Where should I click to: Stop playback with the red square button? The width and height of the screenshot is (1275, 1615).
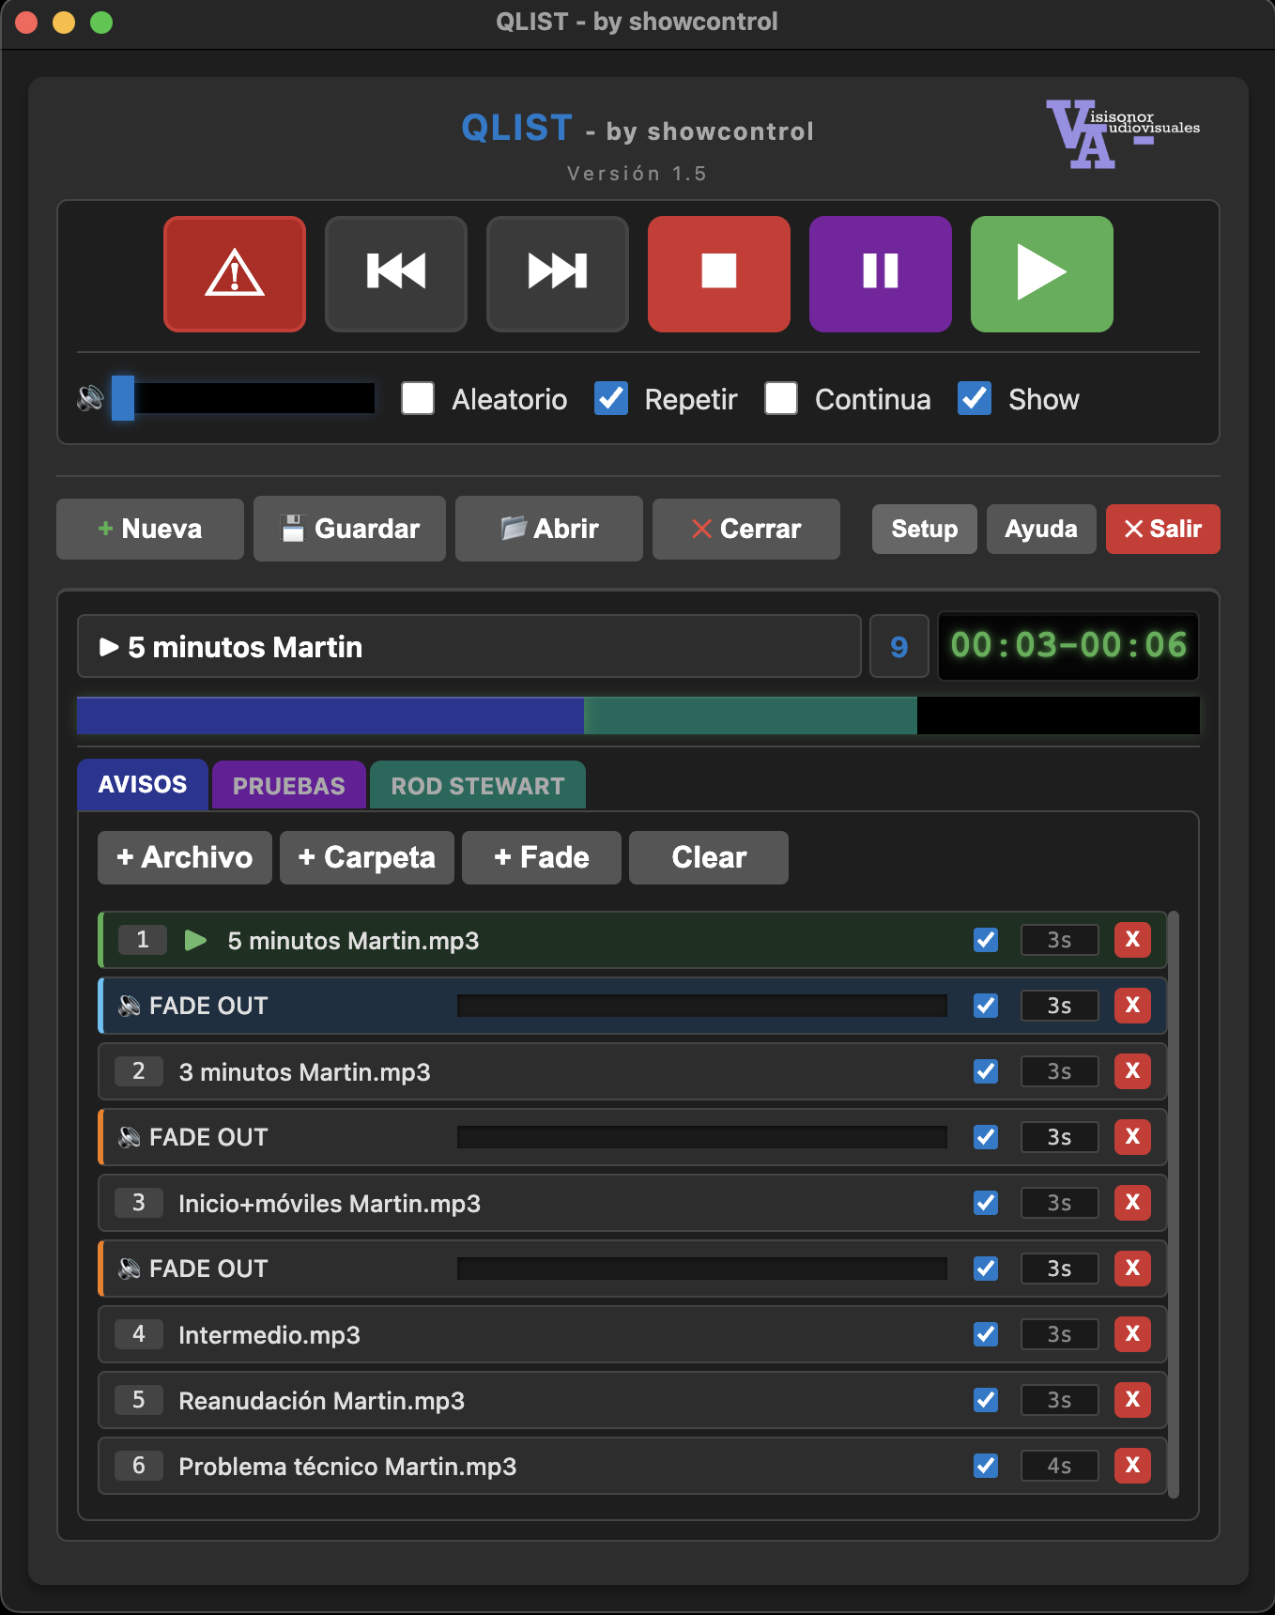(x=719, y=274)
